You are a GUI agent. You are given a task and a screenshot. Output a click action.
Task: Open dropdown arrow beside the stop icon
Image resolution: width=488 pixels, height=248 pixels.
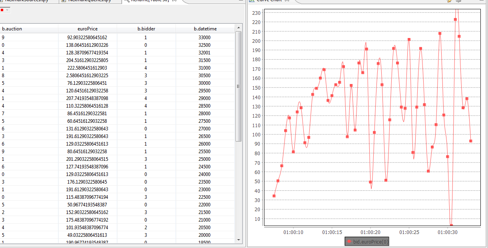(x=7, y=10)
